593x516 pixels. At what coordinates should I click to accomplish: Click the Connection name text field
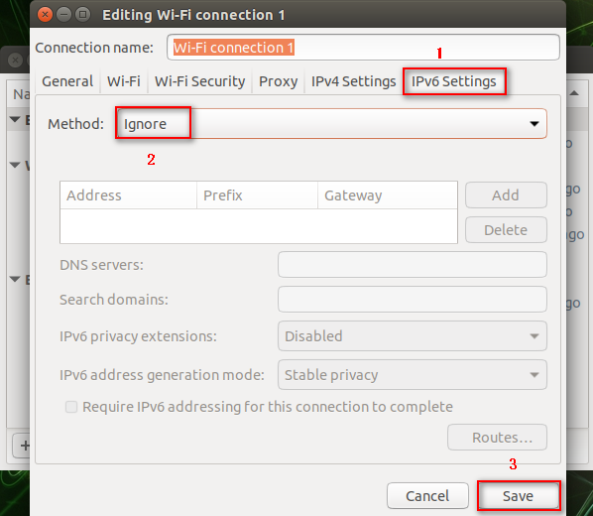point(363,48)
